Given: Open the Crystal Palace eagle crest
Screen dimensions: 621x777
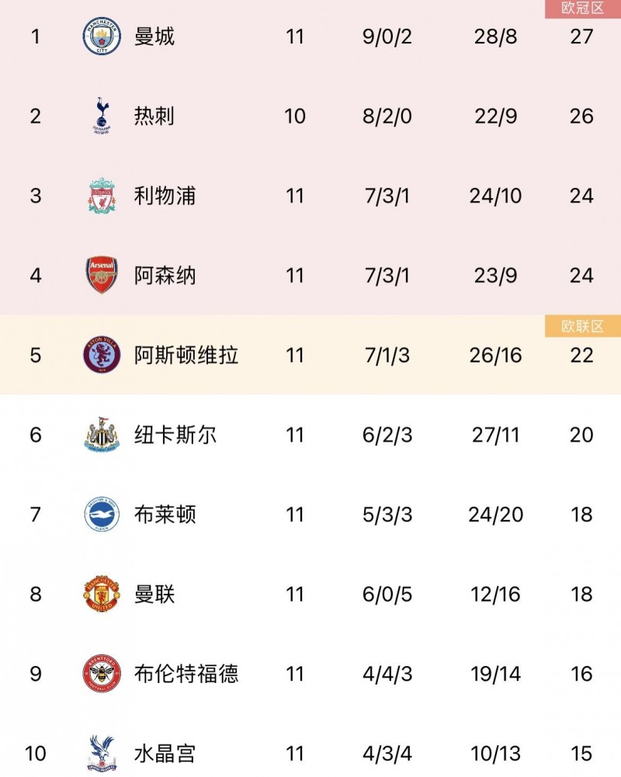Looking at the screenshot, I should pyautogui.click(x=102, y=753).
